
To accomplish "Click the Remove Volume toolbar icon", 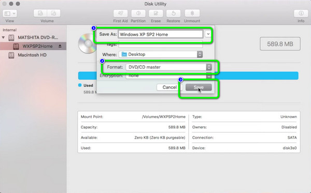I will click(x=54, y=13).
